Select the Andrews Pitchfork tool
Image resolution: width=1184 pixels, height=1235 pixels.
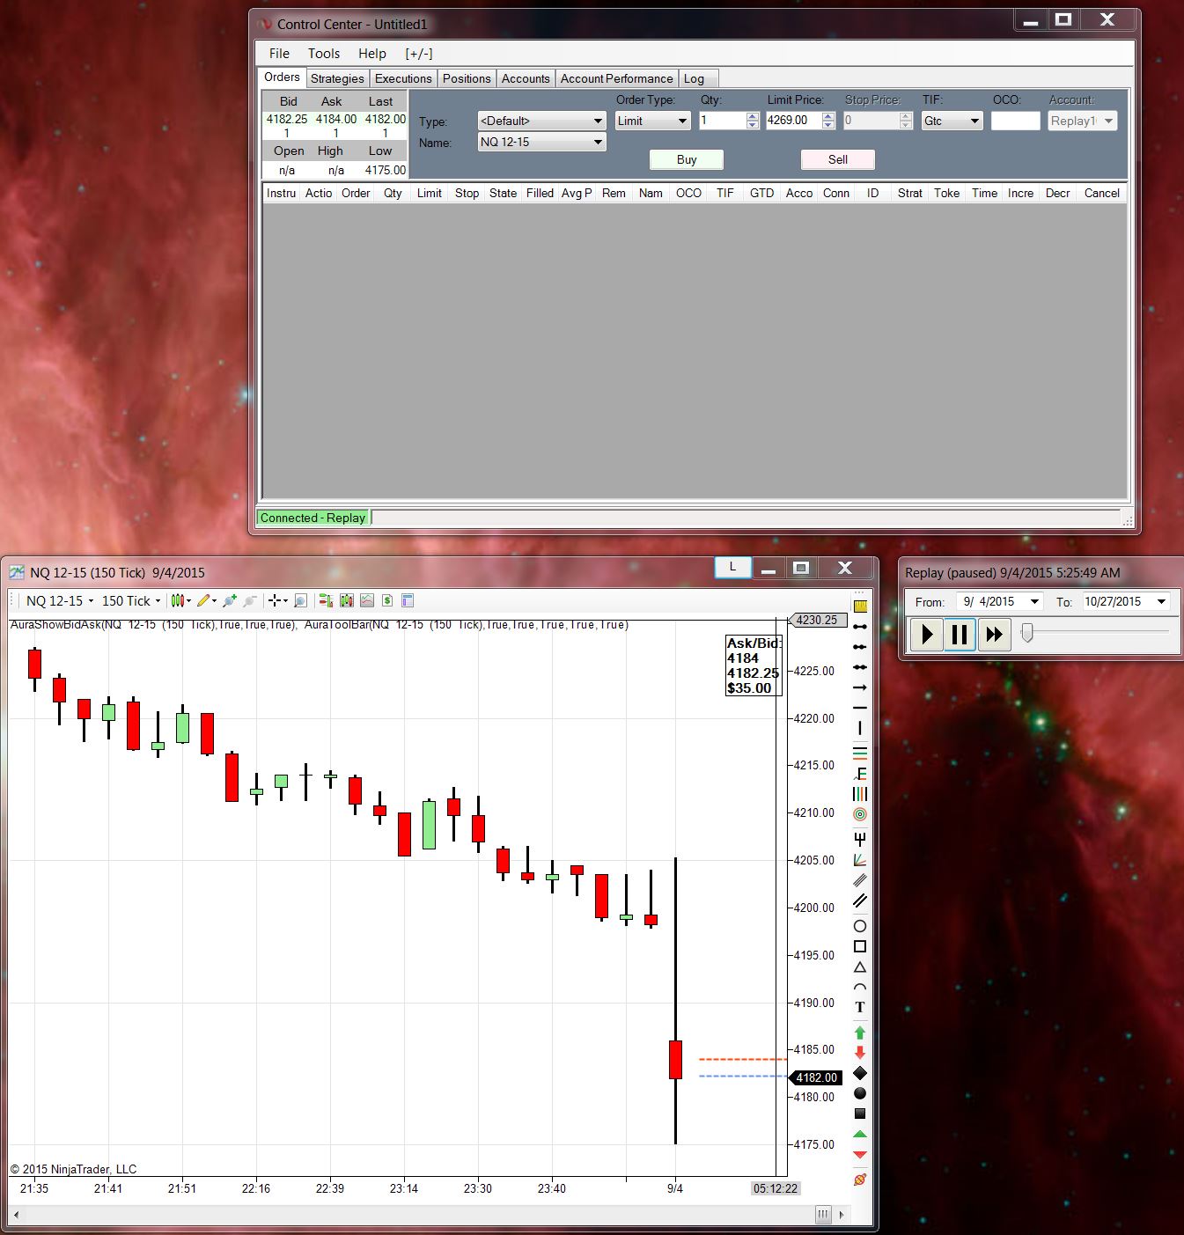point(860,838)
